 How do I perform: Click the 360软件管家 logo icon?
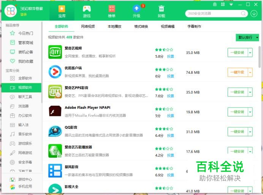[11, 11]
